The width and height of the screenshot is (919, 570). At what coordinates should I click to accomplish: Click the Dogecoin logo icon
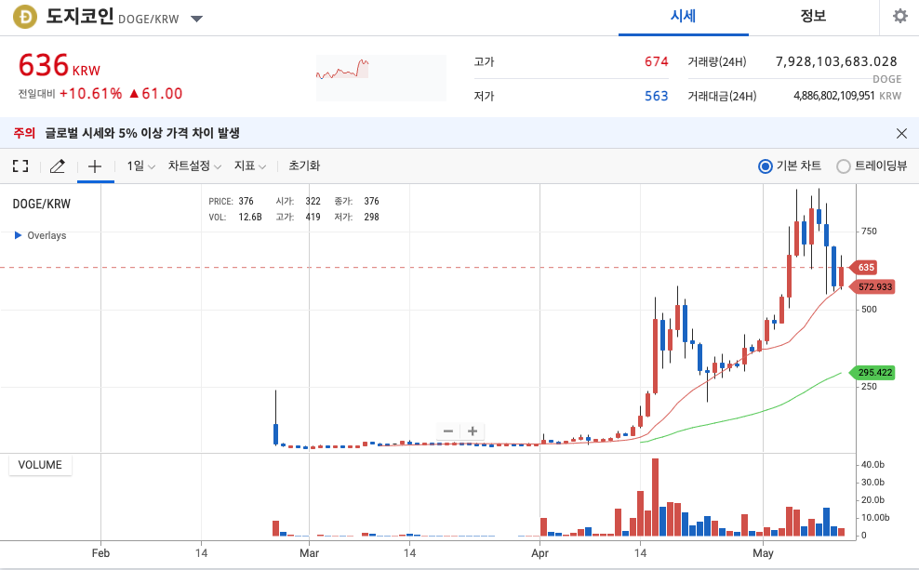click(25, 17)
